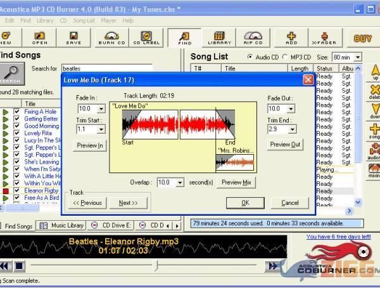Start burning with Burn CD icon
The height and width of the screenshot is (288, 380).
(x=111, y=38)
